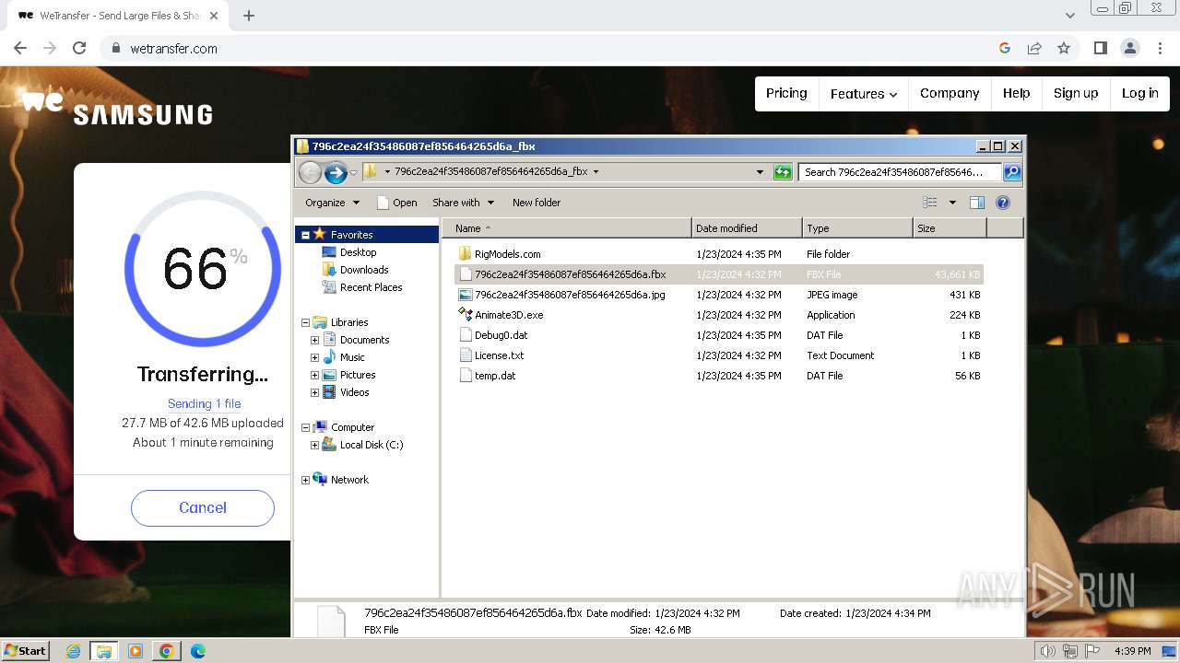Click the Explorer forward navigation arrow
This screenshot has height=663, width=1180.
336,172
